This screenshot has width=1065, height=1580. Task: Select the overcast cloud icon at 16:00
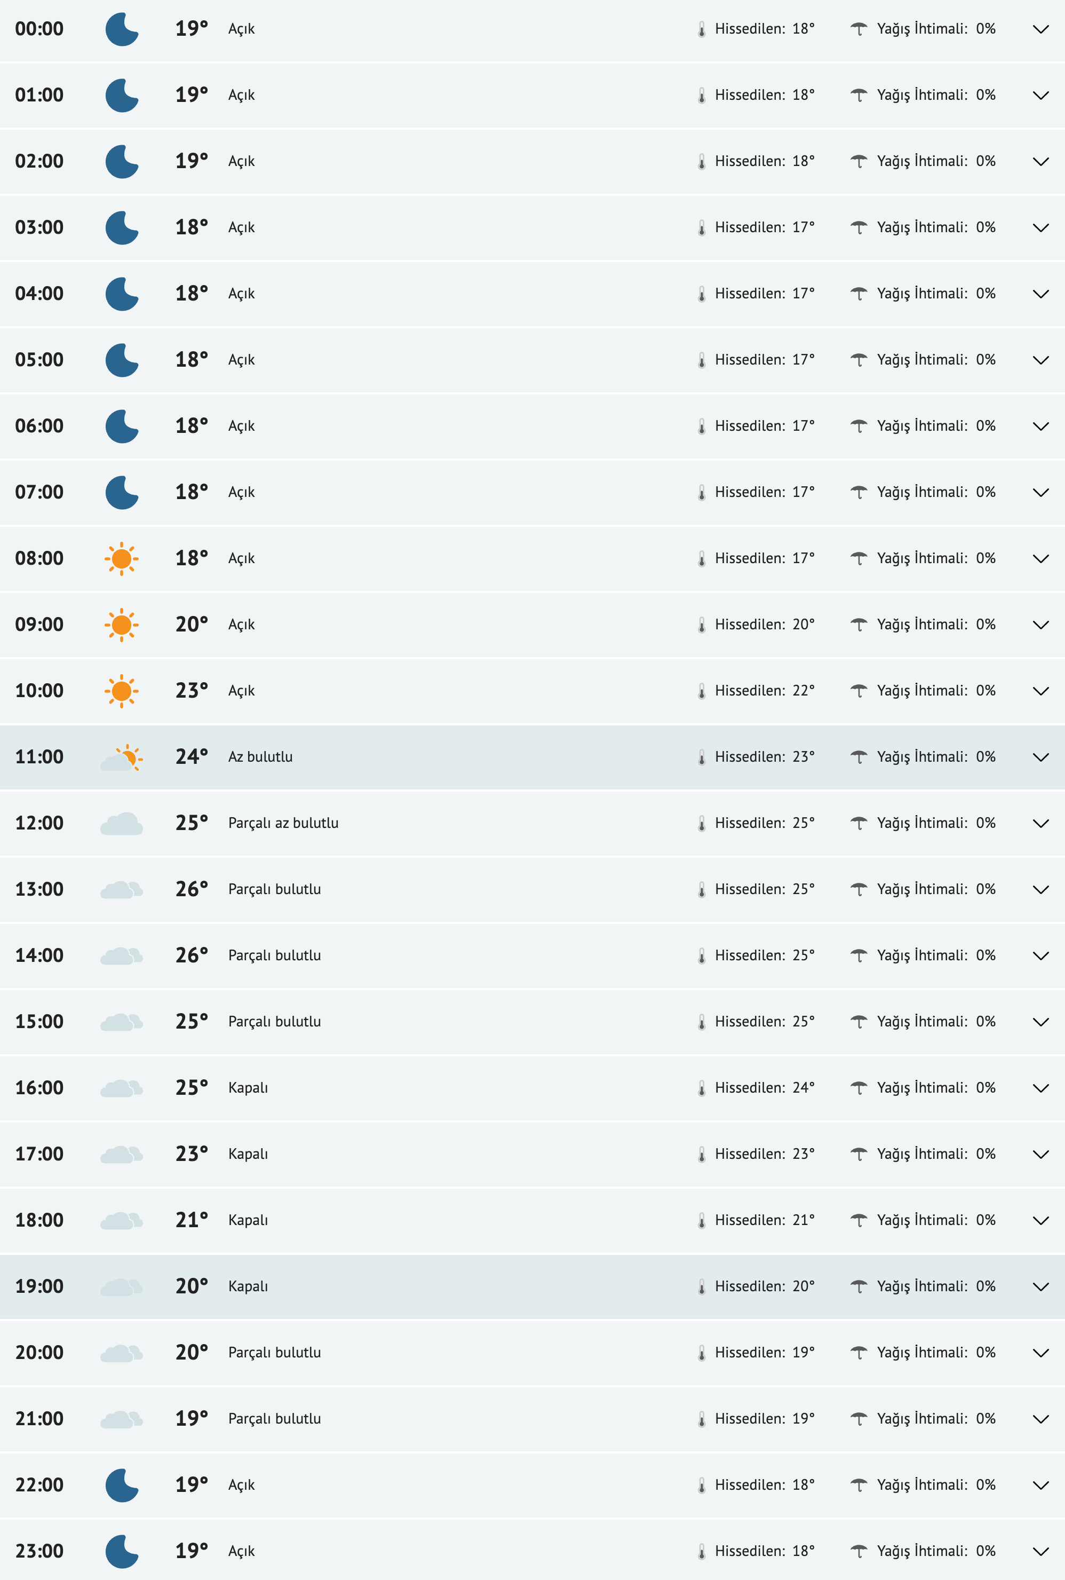point(122,1087)
